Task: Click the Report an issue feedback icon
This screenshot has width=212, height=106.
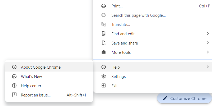Action: click(14, 95)
